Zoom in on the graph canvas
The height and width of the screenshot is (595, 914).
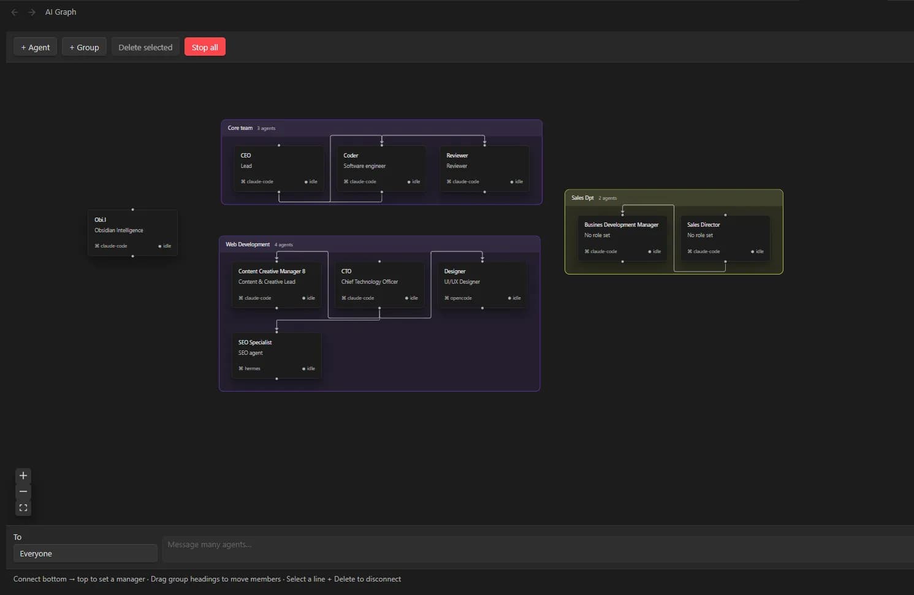tap(23, 476)
